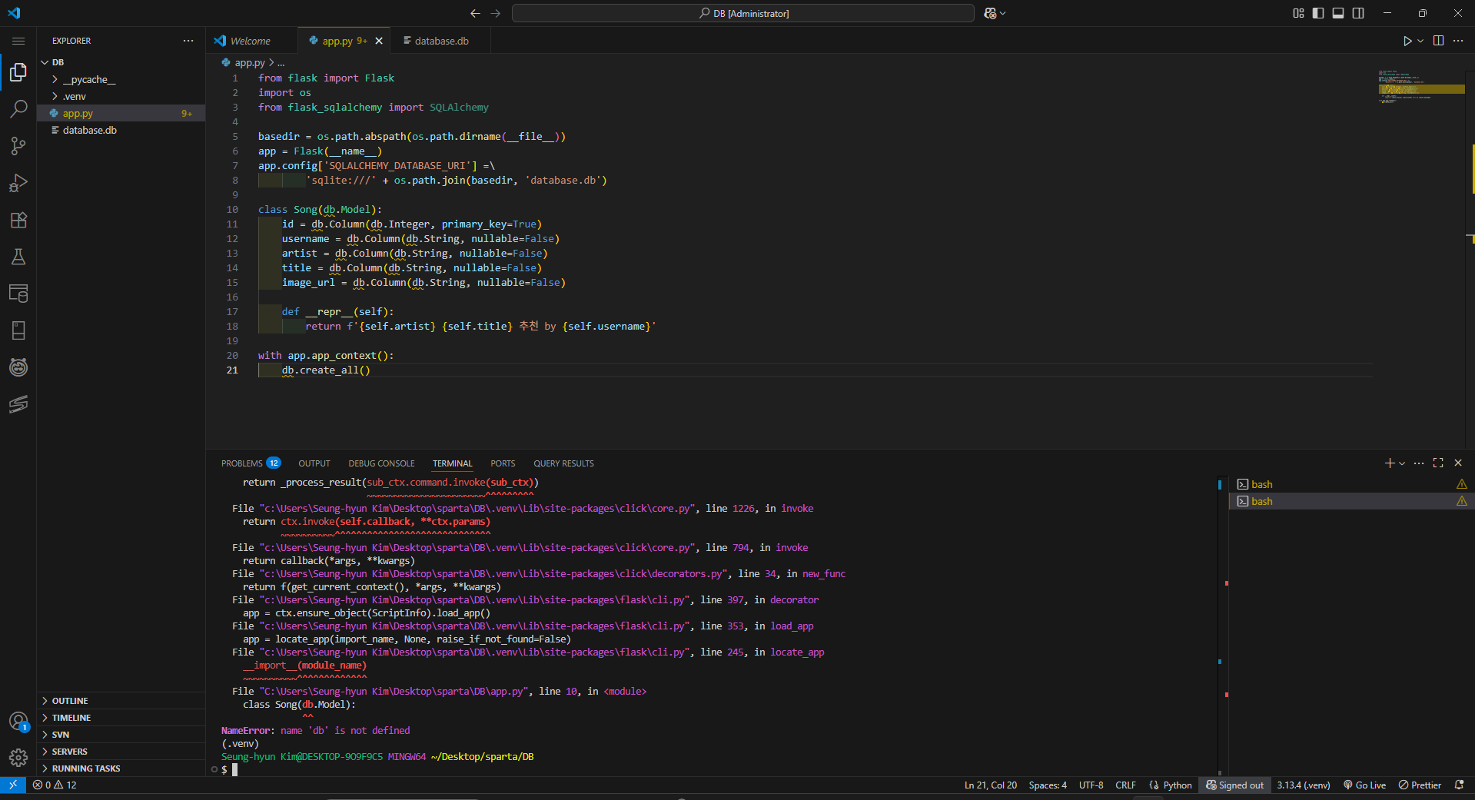The width and height of the screenshot is (1475, 800).
Task: Maximize the terminal panel size
Action: click(1438, 463)
